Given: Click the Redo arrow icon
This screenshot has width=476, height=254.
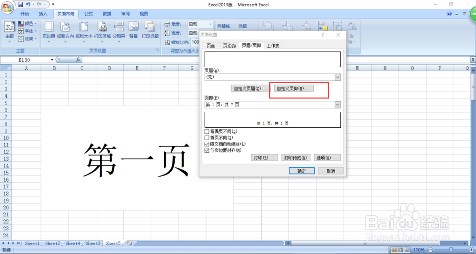Looking at the screenshot, I should [39, 5].
